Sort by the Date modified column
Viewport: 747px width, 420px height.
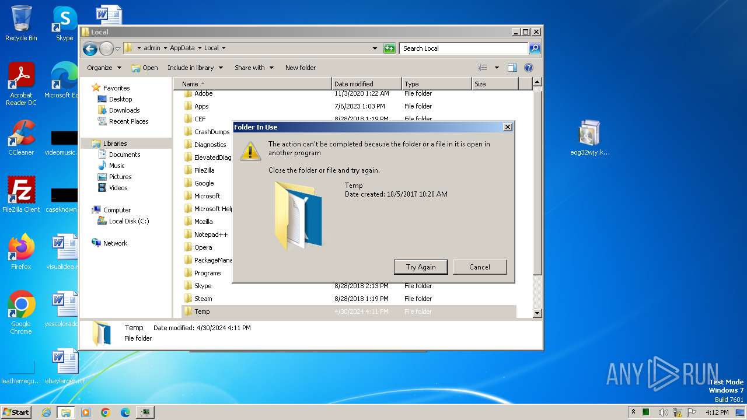pyautogui.click(x=366, y=84)
